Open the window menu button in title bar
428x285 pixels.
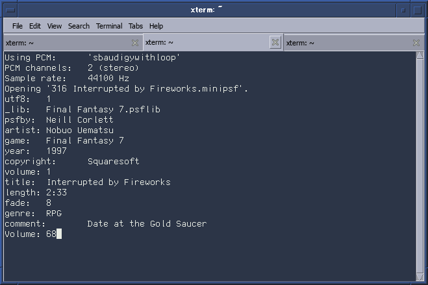pyautogui.click(x=10, y=10)
